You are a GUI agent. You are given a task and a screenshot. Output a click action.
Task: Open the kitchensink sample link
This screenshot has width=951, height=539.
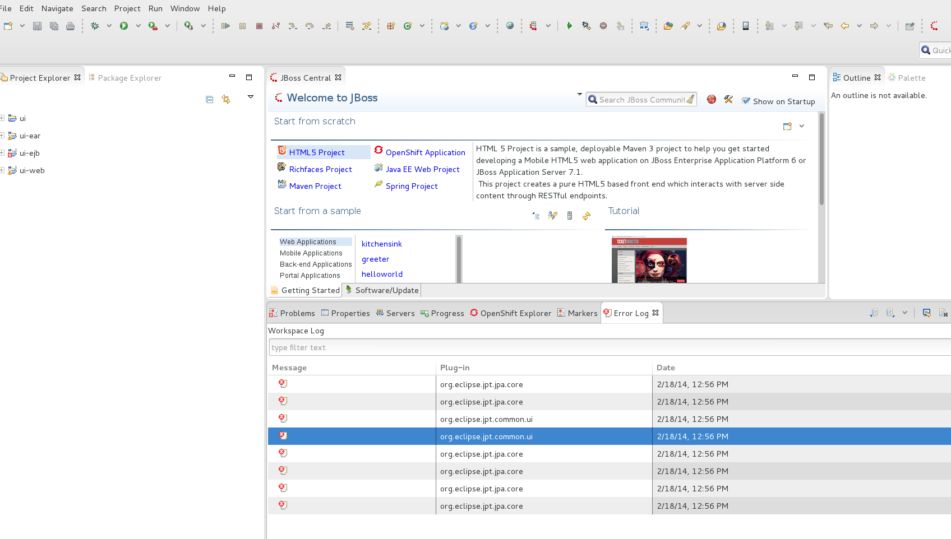tap(382, 244)
